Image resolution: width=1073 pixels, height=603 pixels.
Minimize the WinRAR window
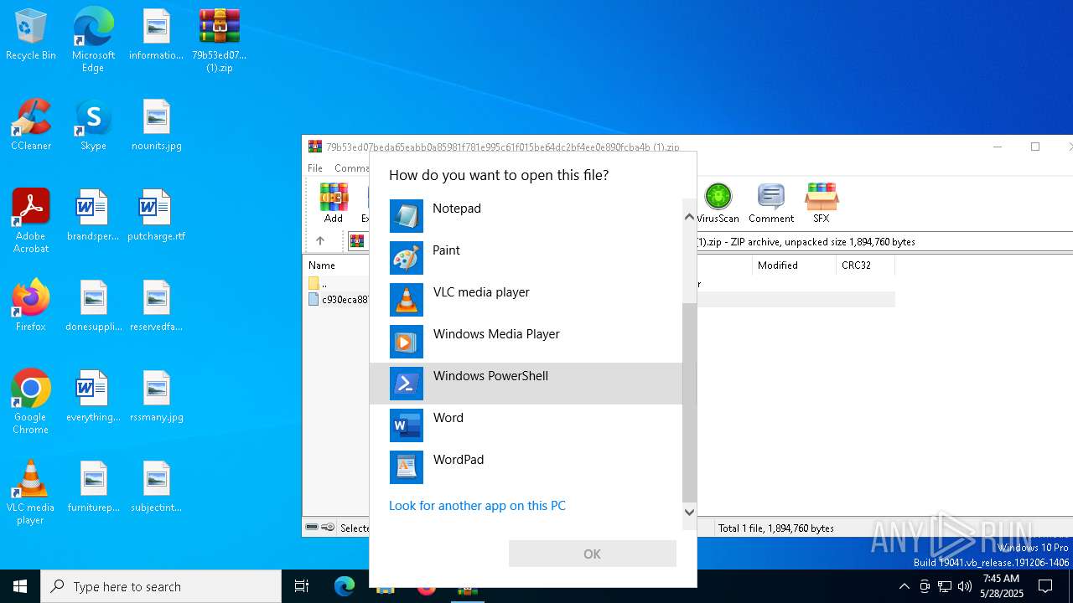click(x=998, y=147)
